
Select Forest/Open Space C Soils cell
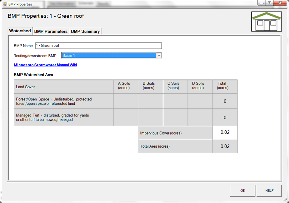[175, 101]
